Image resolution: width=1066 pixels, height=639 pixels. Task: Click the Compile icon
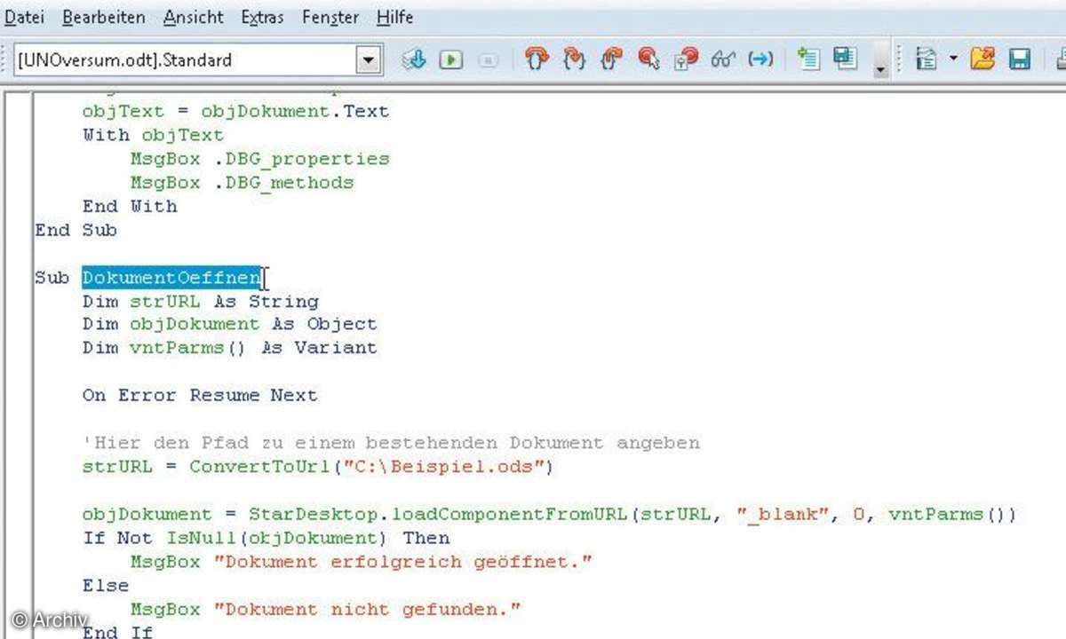pyautogui.click(x=414, y=59)
